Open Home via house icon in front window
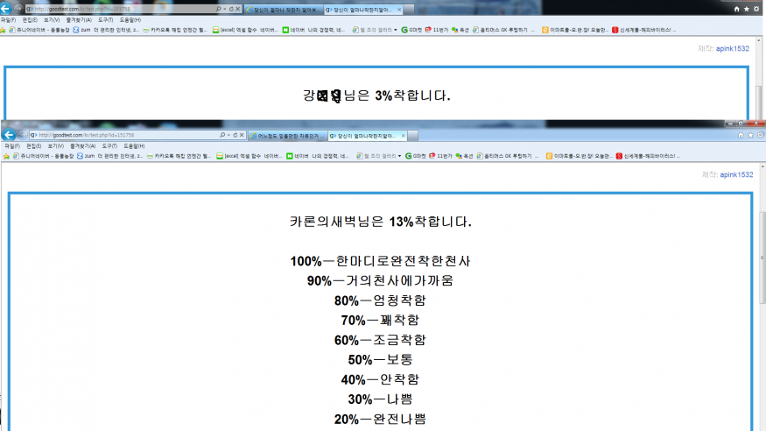Image resolution: width=766 pixels, height=431 pixels. coord(741,136)
